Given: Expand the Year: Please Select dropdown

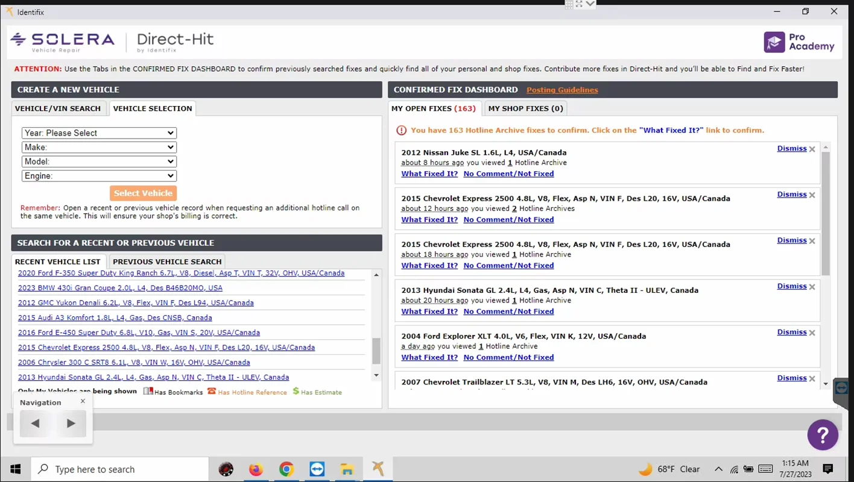Looking at the screenshot, I should pyautogui.click(x=99, y=133).
